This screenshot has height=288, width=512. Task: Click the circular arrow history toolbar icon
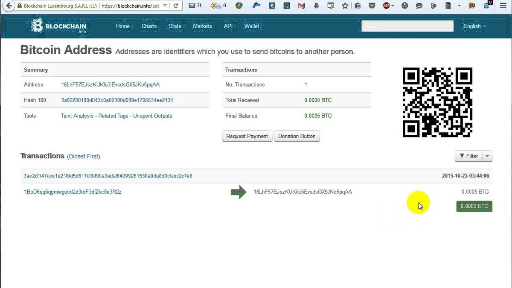click(x=405, y=6)
